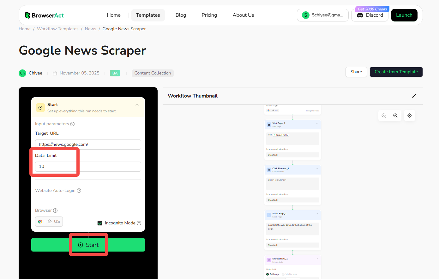
Task: Toggle the help icon beside Website Auto-Login
Action: [x=79, y=191]
